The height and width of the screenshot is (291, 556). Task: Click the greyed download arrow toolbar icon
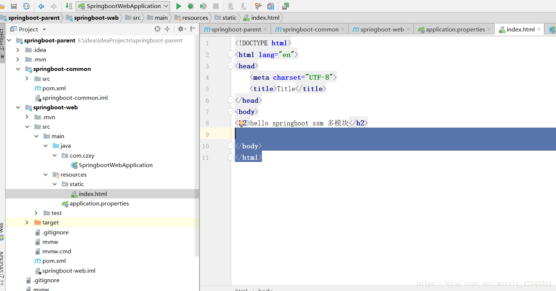(x=243, y=6)
